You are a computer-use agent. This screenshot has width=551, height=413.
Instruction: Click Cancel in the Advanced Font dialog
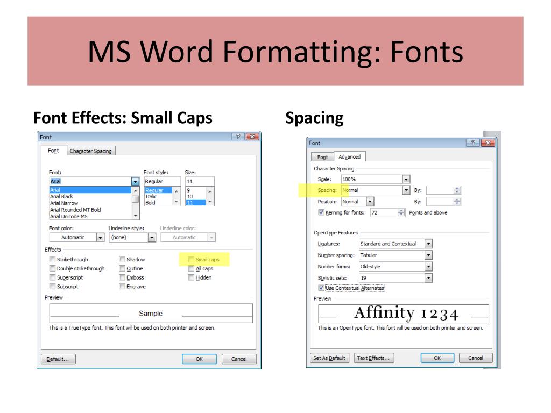476,358
